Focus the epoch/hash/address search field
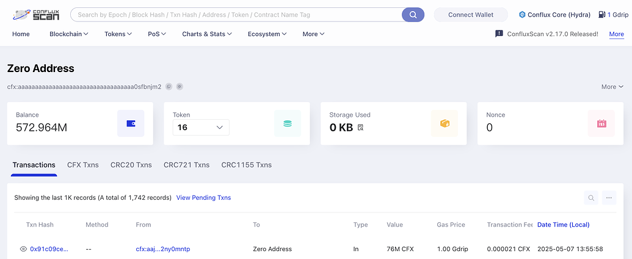632x259 pixels. click(238, 15)
